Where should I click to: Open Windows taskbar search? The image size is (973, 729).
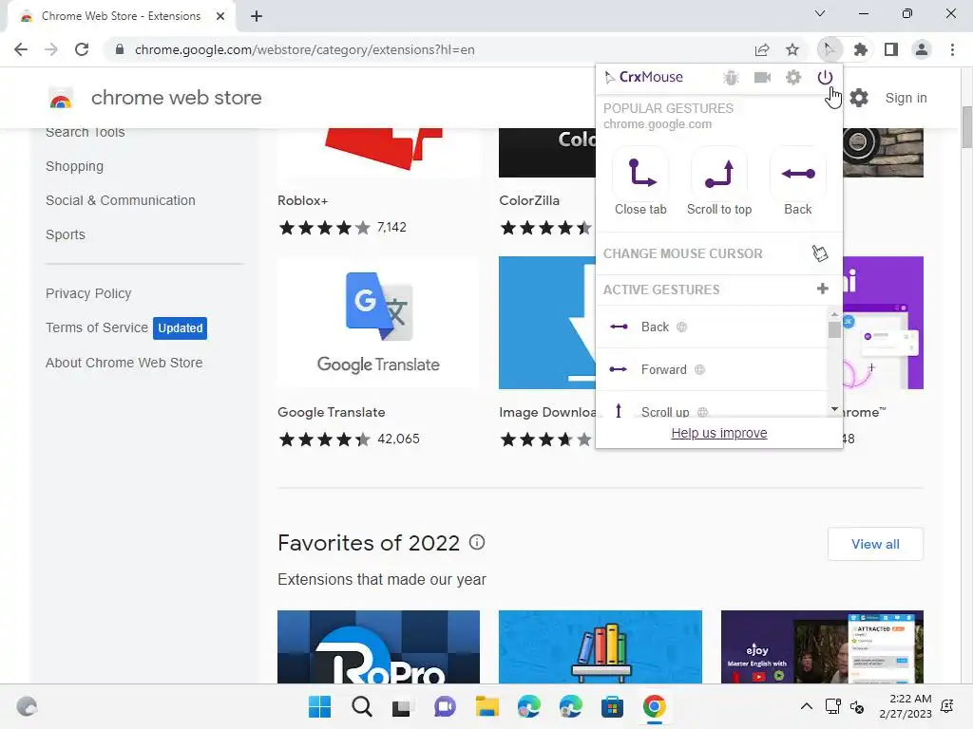[362, 706]
